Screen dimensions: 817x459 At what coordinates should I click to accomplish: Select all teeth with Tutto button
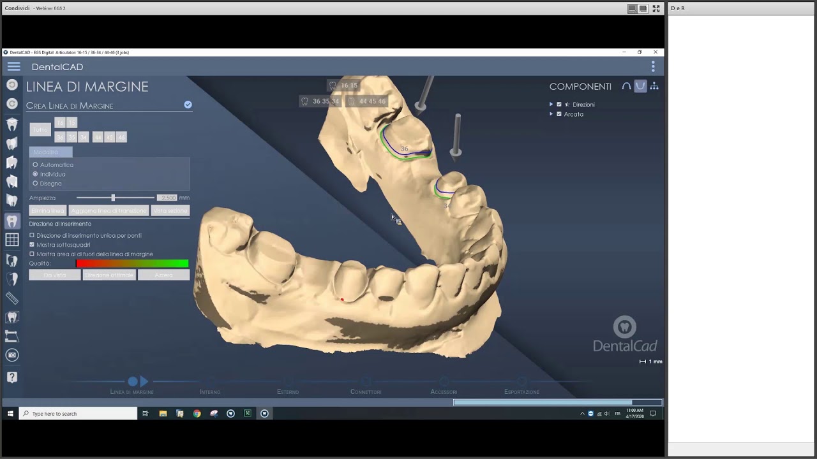(x=40, y=129)
